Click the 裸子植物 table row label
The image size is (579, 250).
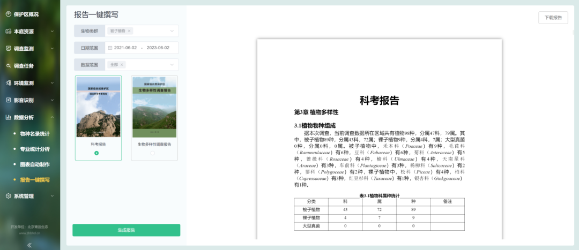(x=311, y=217)
